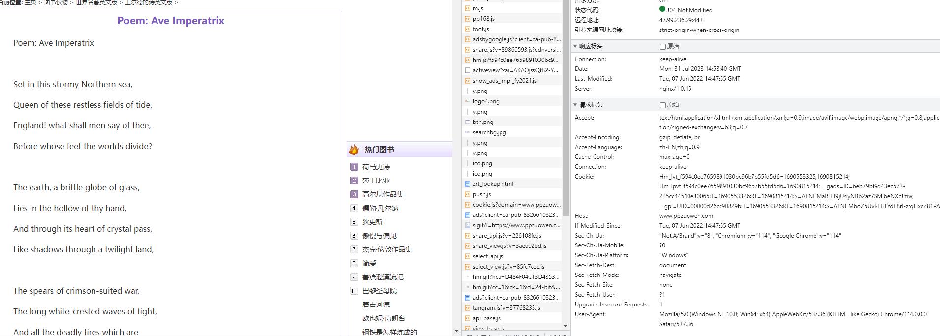Collapse the 响应标头 section
Viewport: 940px width, 336px height.
575,46
